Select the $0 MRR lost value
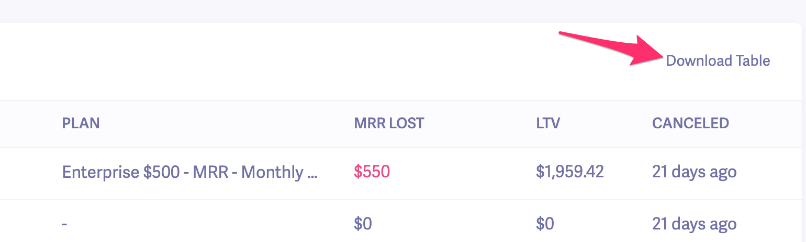The width and height of the screenshot is (806, 242). (x=363, y=224)
